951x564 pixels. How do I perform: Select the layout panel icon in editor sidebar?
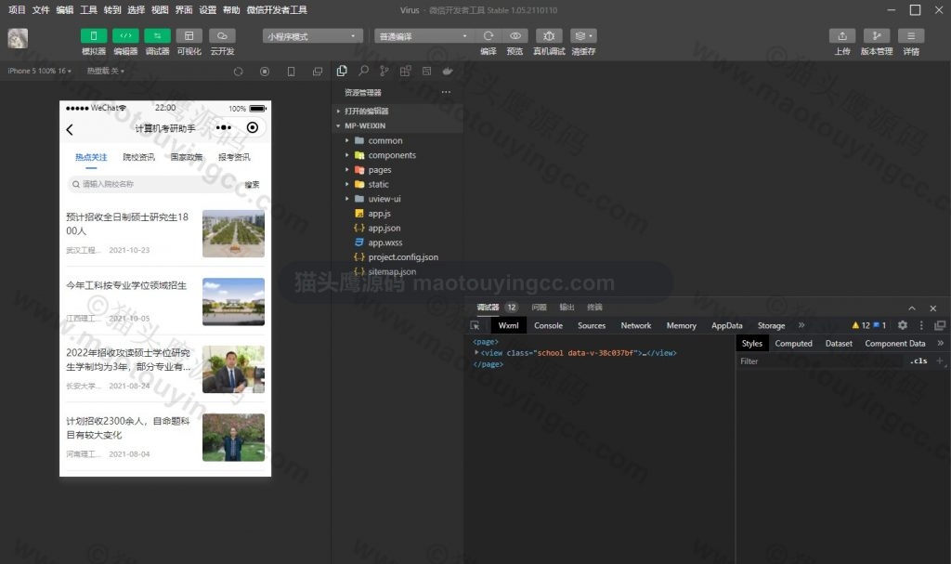tap(426, 71)
